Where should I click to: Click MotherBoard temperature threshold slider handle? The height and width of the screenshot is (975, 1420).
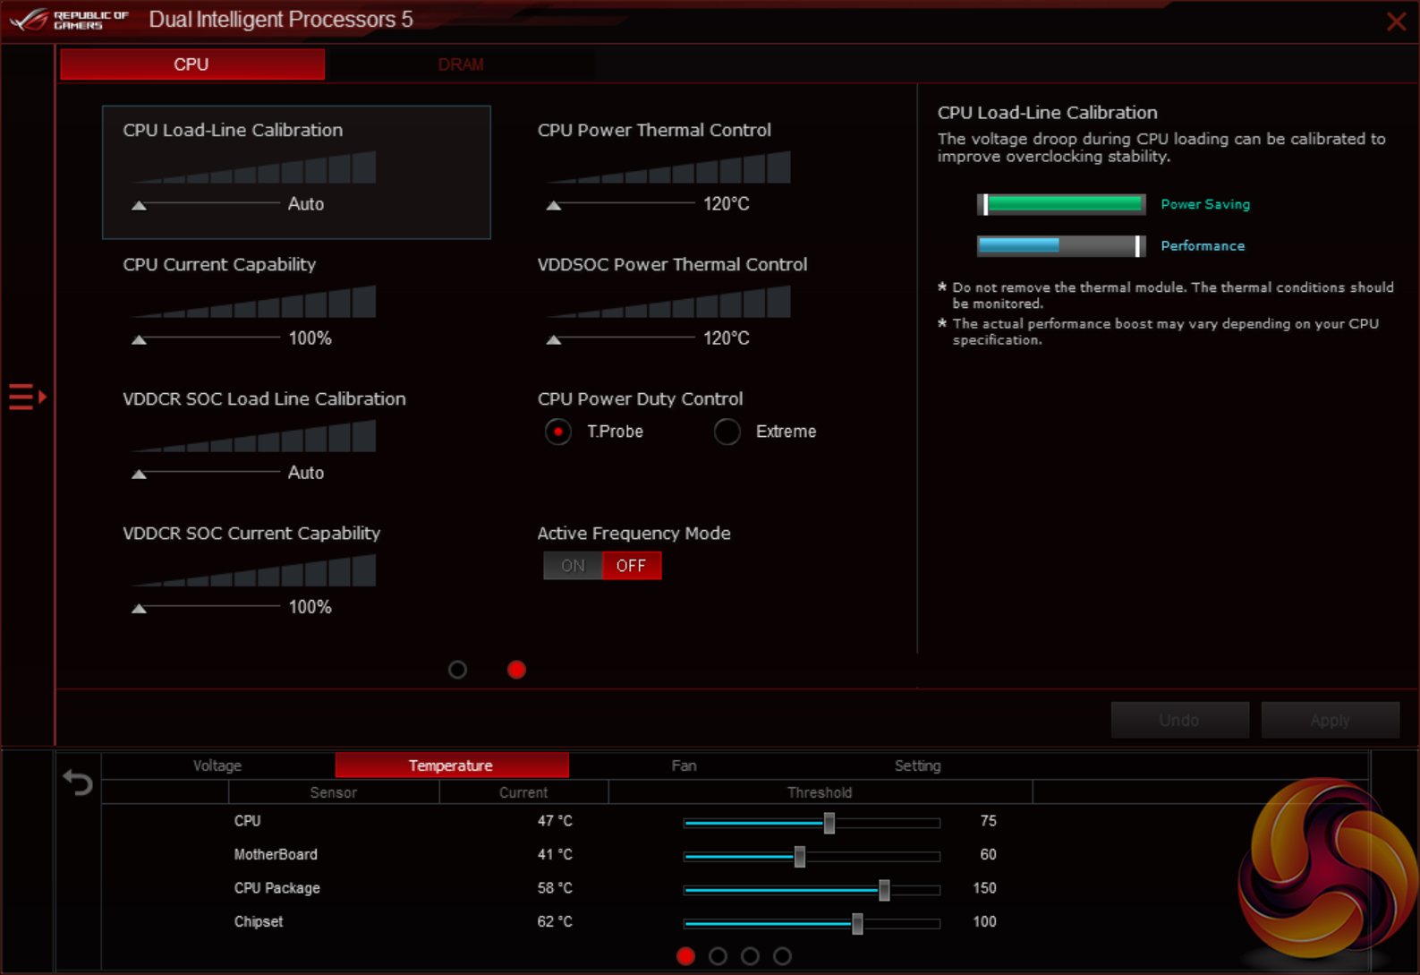pyautogui.click(x=800, y=857)
